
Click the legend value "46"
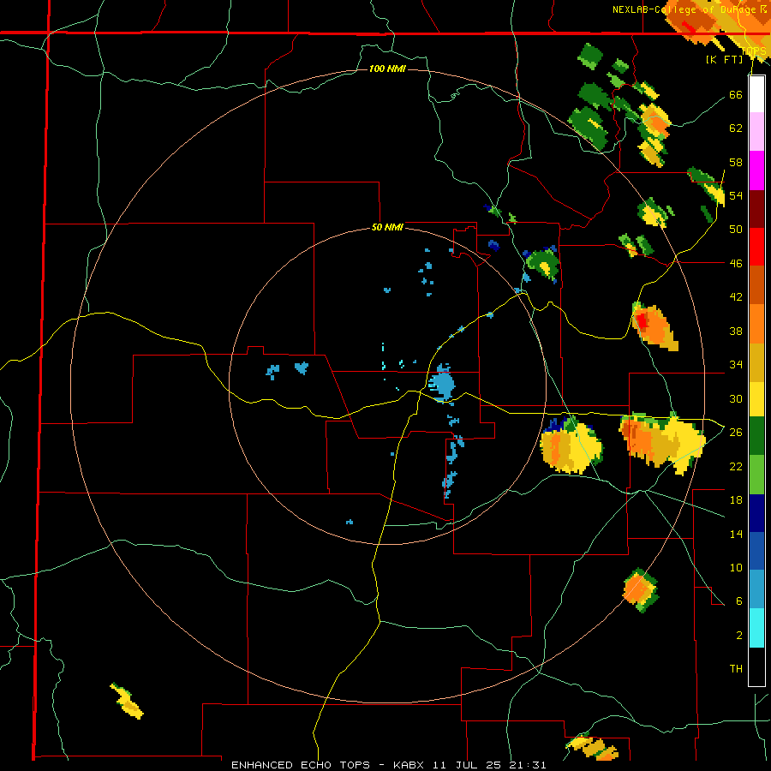click(736, 264)
